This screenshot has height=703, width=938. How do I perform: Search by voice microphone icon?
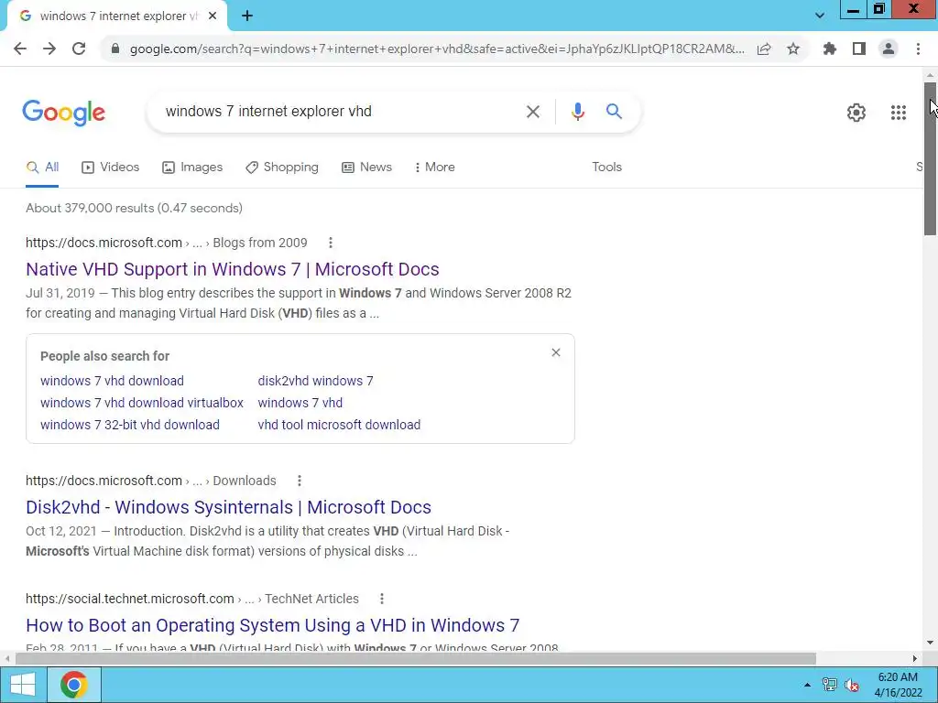pos(577,111)
